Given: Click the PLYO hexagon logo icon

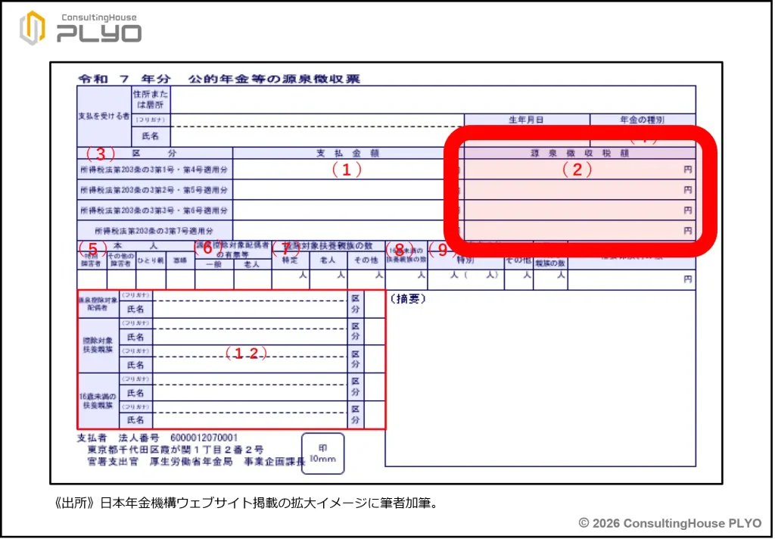Looking at the screenshot, I should (33, 28).
